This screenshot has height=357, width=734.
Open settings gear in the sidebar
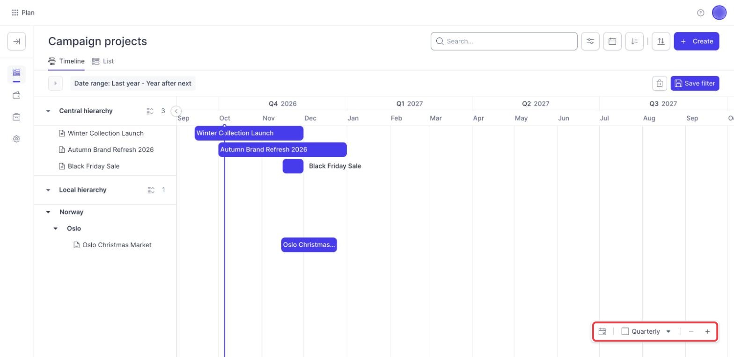(16, 139)
